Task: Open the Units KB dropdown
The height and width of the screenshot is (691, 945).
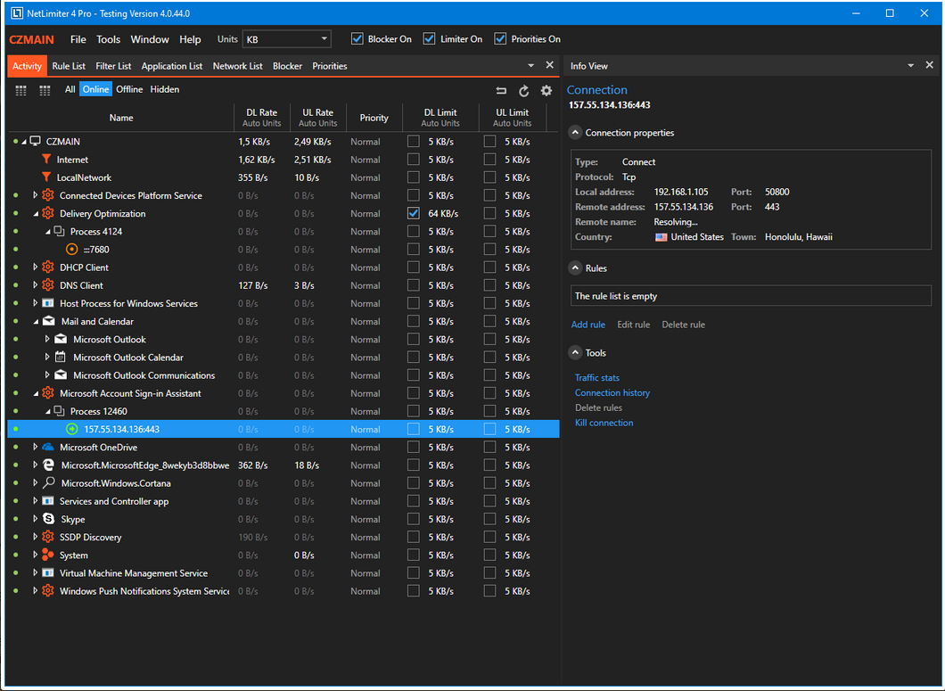Action: pos(287,39)
